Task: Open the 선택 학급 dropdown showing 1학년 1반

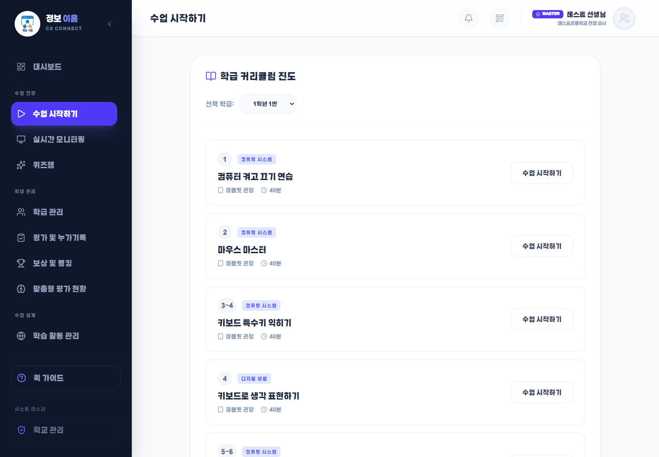Action: [268, 104]
